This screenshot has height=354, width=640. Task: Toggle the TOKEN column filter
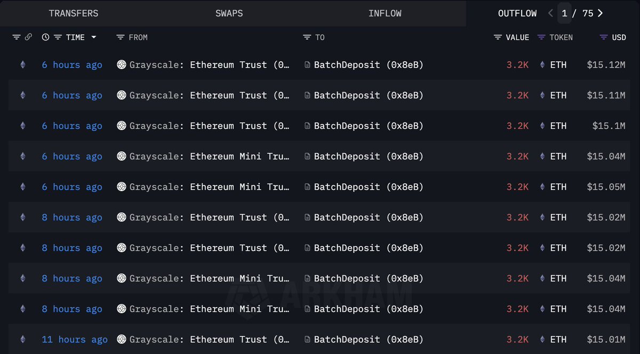point(541,37)
